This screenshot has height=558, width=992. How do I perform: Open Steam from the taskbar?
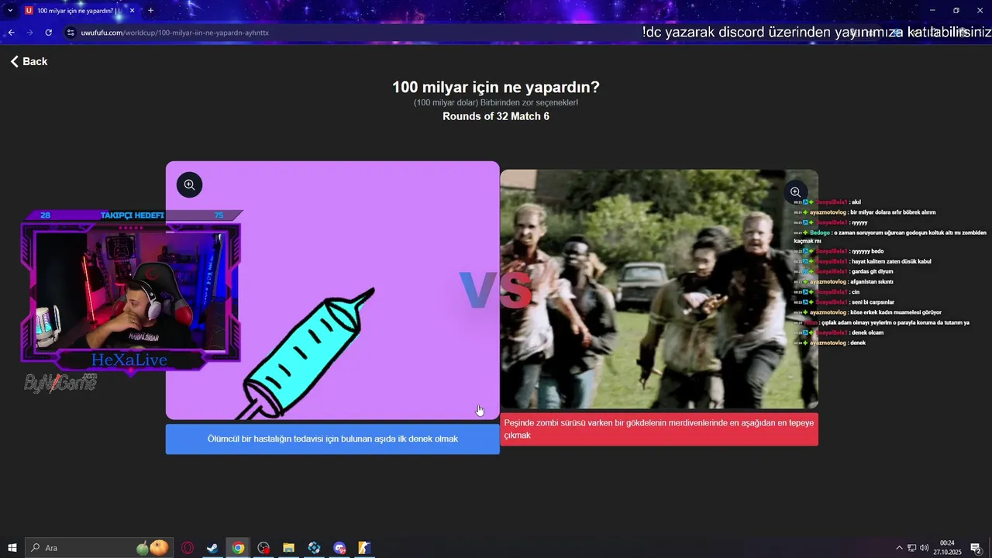click(212, 548)
